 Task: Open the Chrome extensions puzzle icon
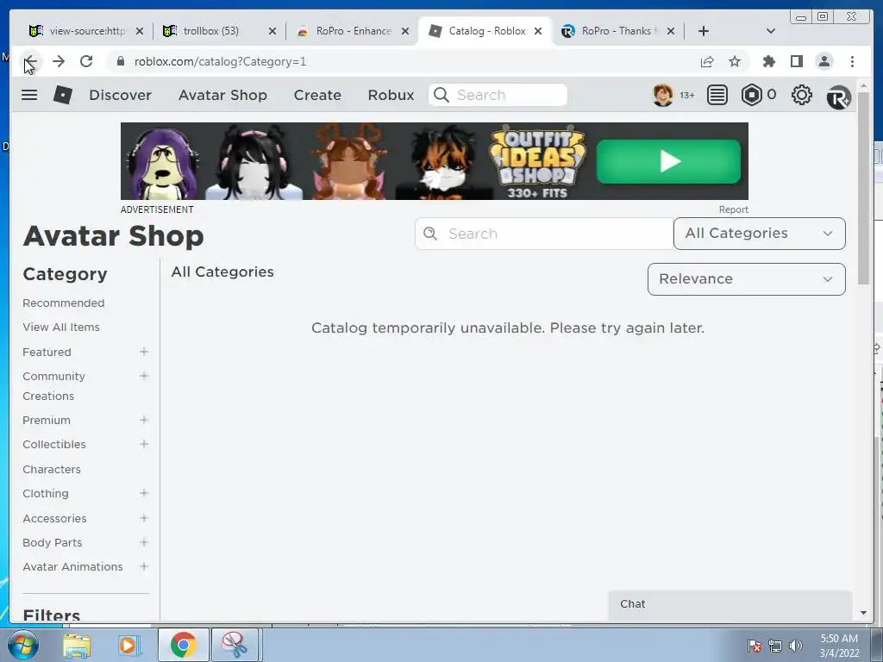768,61
